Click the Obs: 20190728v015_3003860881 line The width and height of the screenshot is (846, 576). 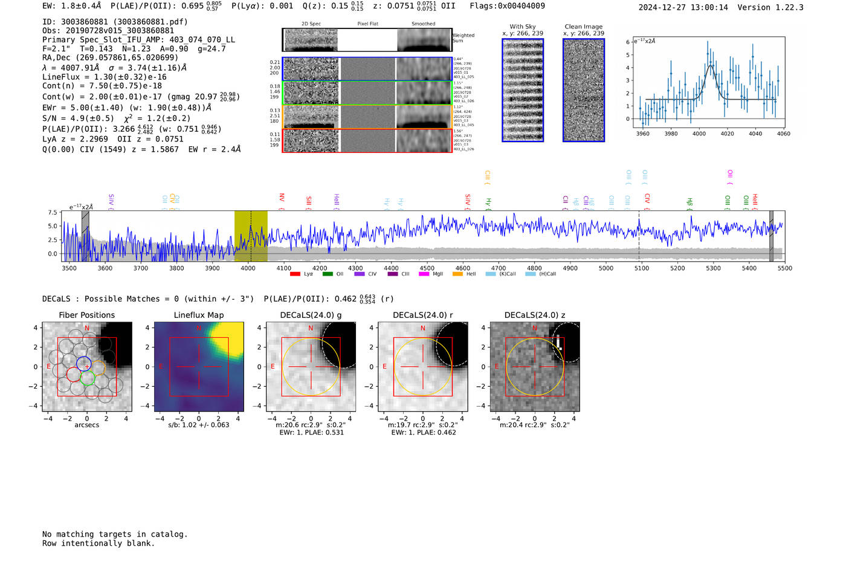point(108,31)
